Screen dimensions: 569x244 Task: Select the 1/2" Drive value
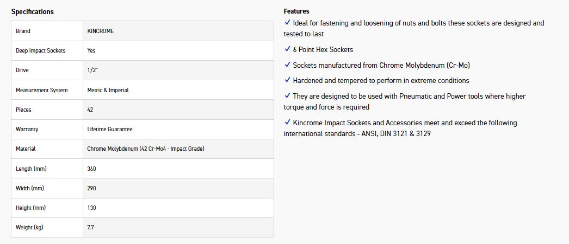click(x=92, y=70)
